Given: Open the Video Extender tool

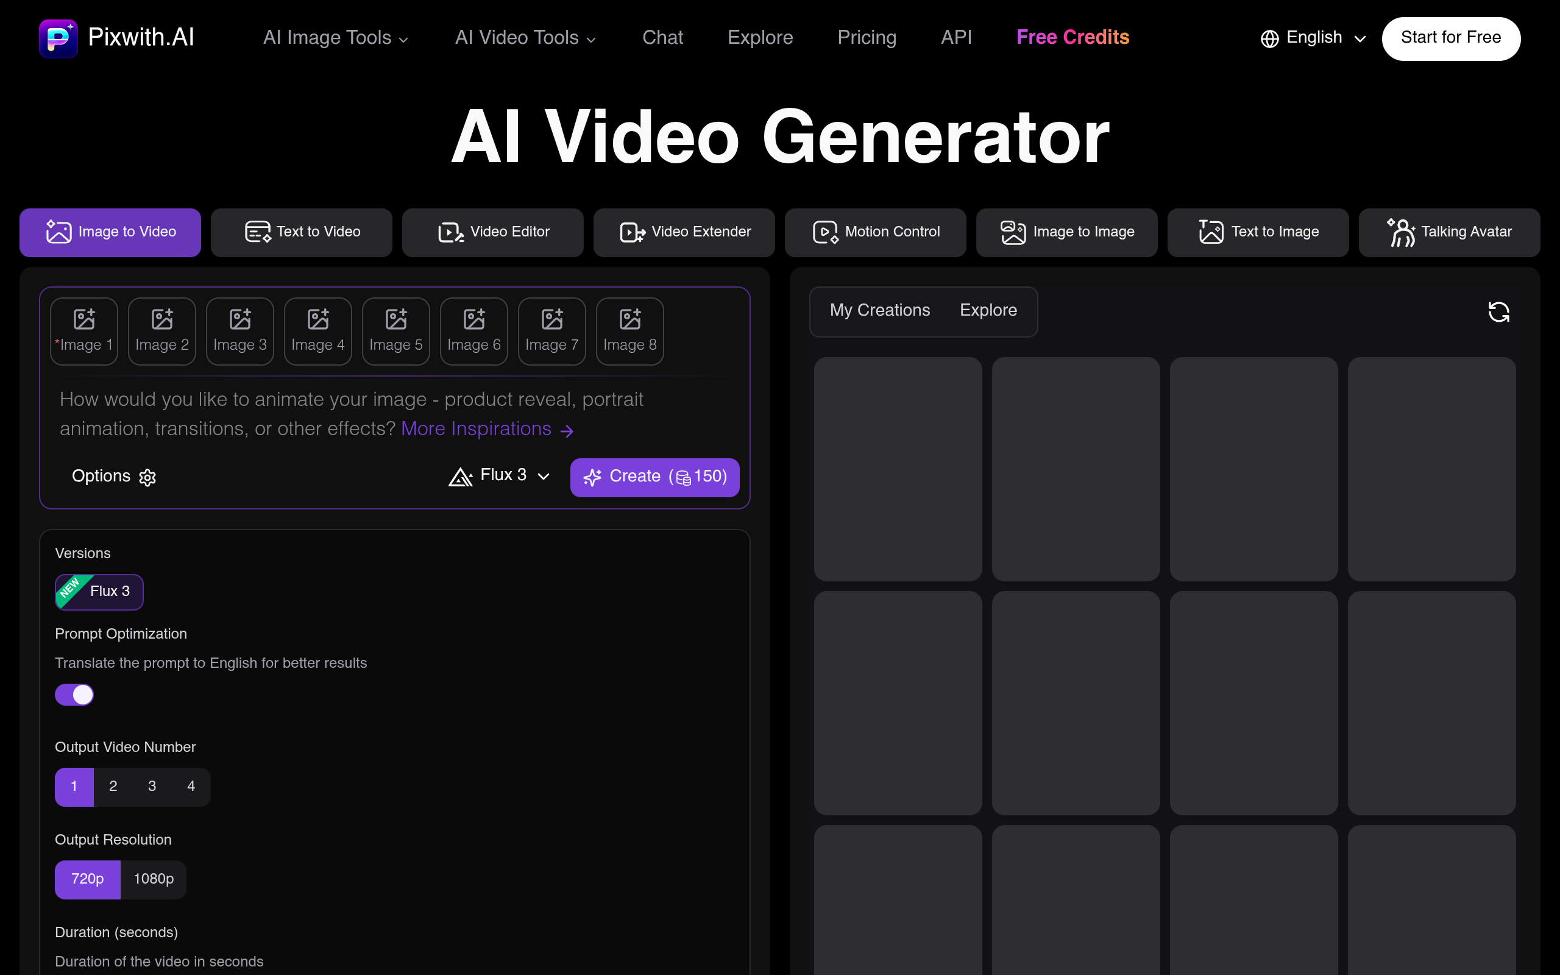Looking at the screenshot, I should pyautogui.click(x=684, y=232).
